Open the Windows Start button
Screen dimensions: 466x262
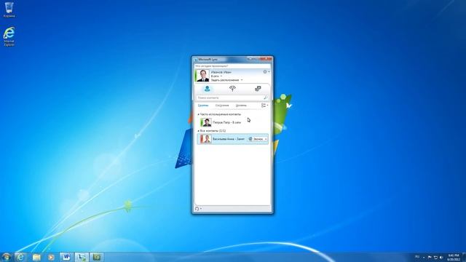coord(6,257)
